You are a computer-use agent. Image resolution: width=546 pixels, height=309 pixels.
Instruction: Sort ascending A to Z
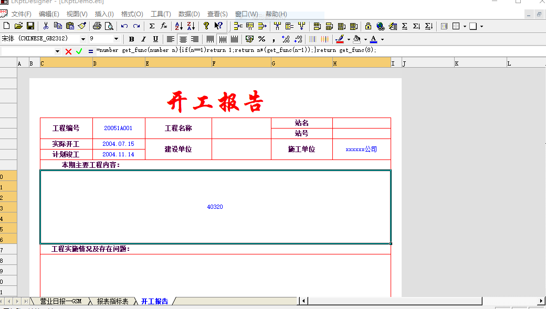click(x=179, y=26)
